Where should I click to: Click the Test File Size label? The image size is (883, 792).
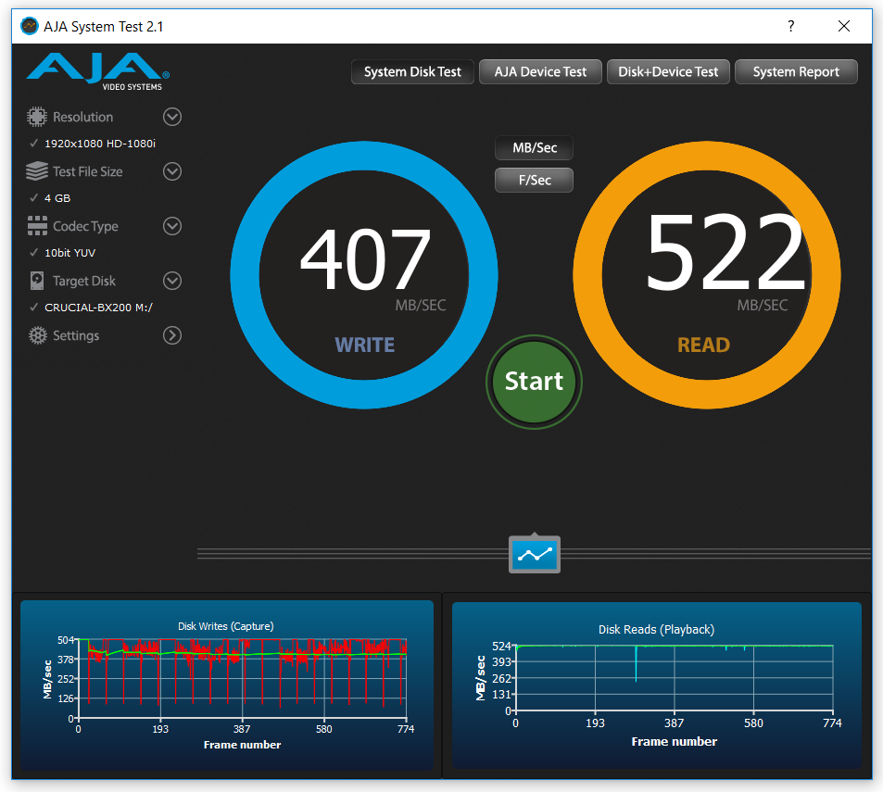(88, 171)
